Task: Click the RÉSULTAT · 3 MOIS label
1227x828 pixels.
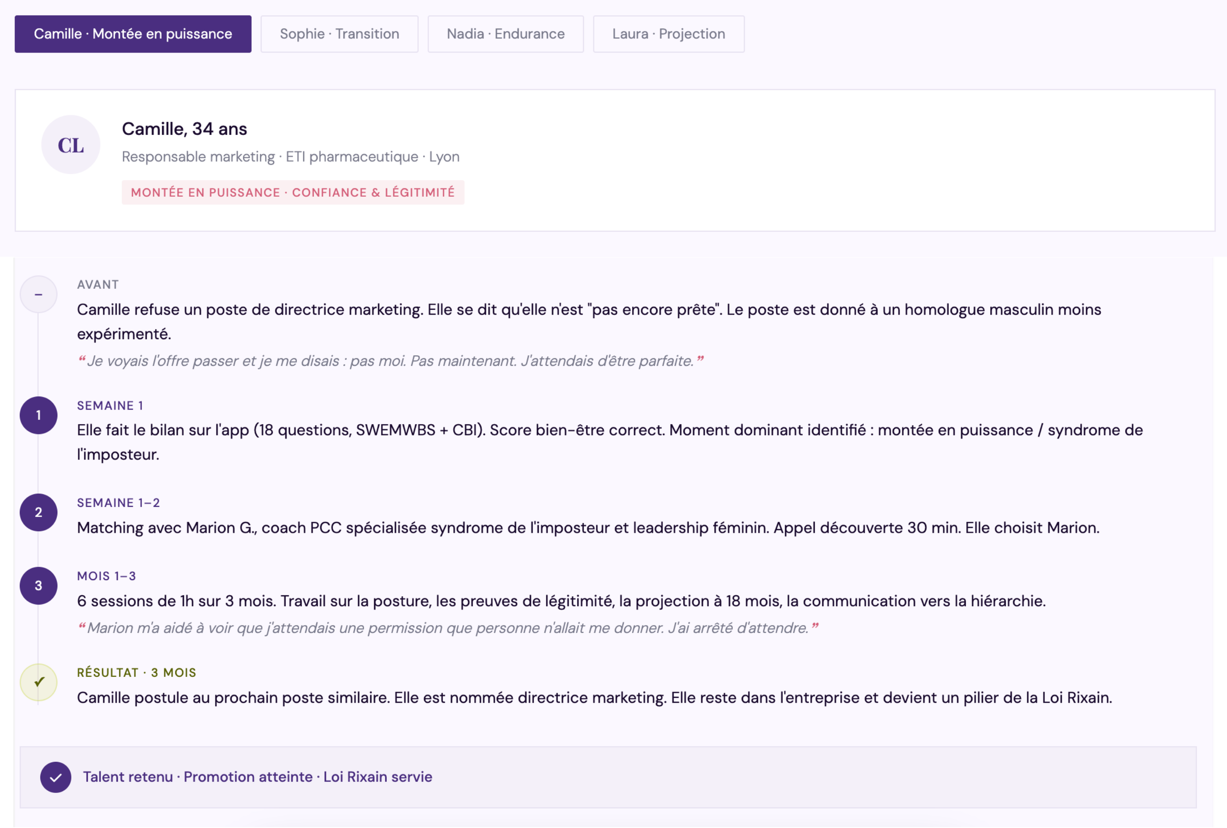Action: point(136,672)
